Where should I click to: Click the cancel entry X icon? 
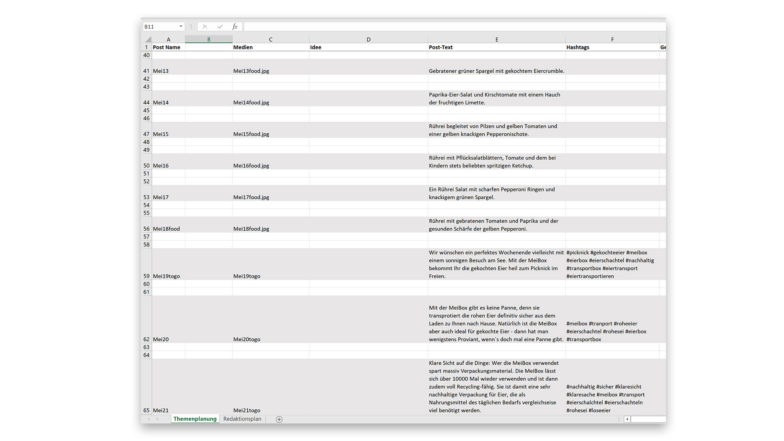(x=205, y=27)
